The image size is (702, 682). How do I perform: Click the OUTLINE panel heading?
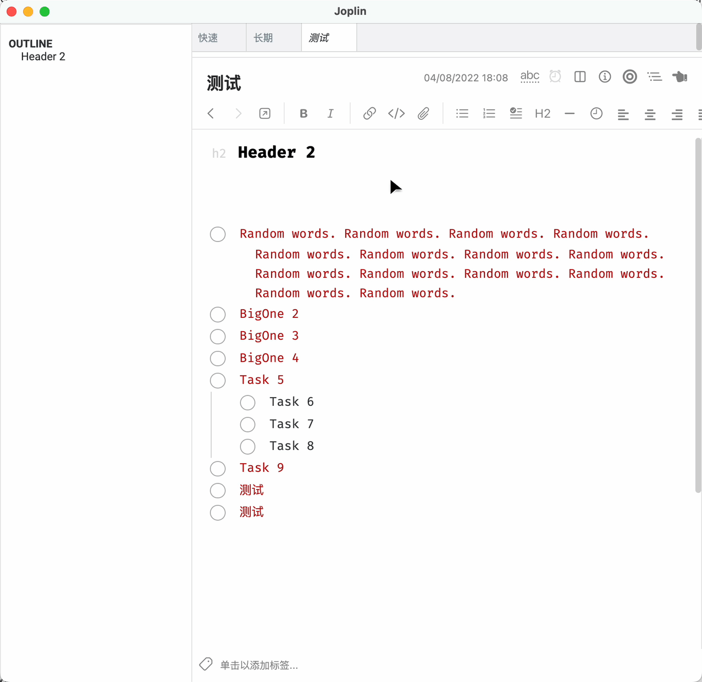[x=30, y=43]
